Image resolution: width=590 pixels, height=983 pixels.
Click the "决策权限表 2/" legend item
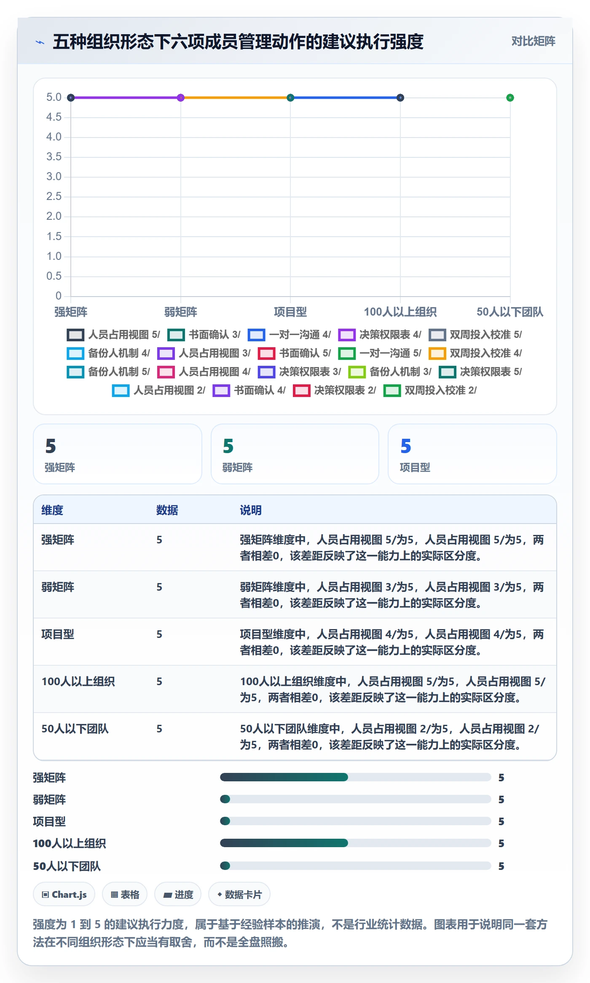click(335, 391)
